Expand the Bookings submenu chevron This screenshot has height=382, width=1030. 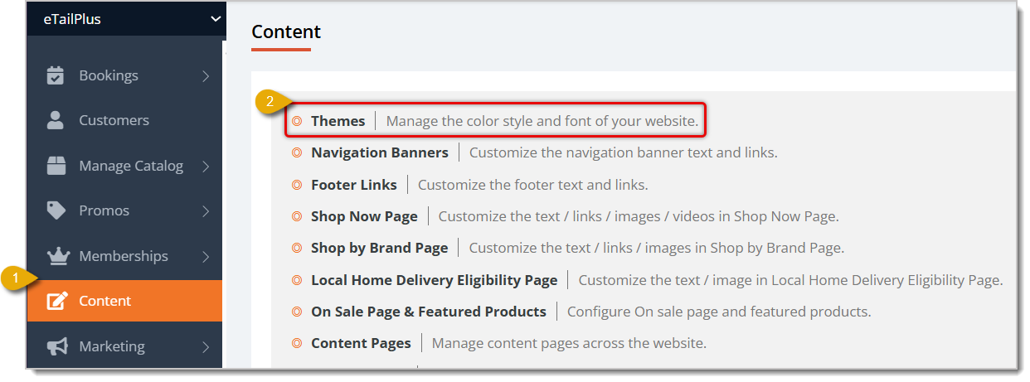pos(206,75)
